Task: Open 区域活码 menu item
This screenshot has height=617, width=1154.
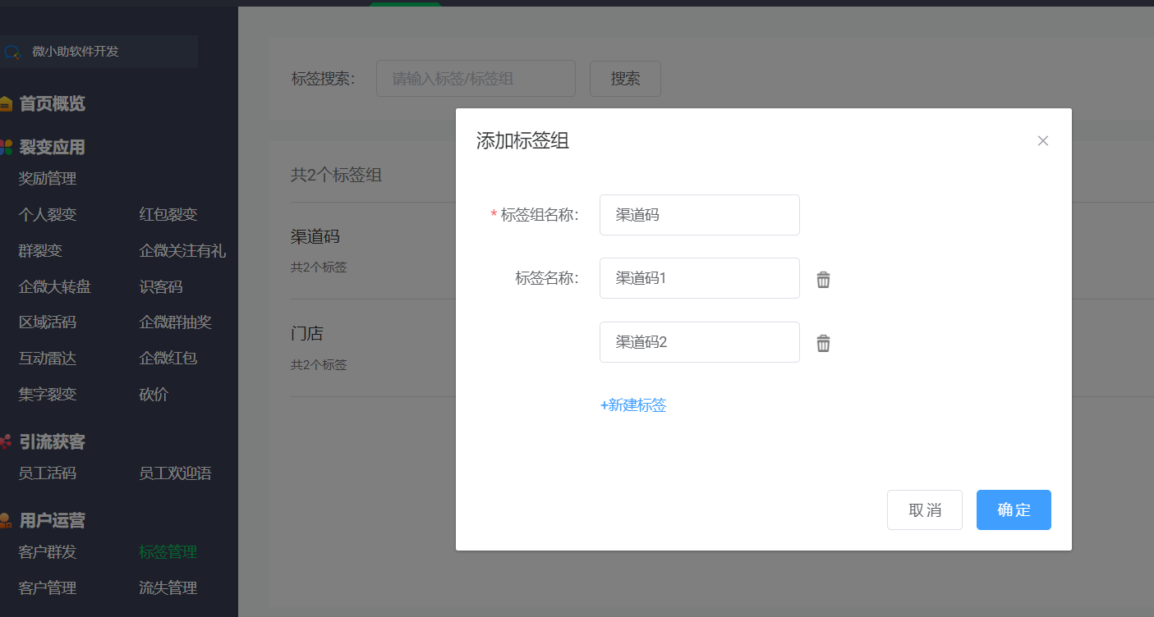Action: 48,322
